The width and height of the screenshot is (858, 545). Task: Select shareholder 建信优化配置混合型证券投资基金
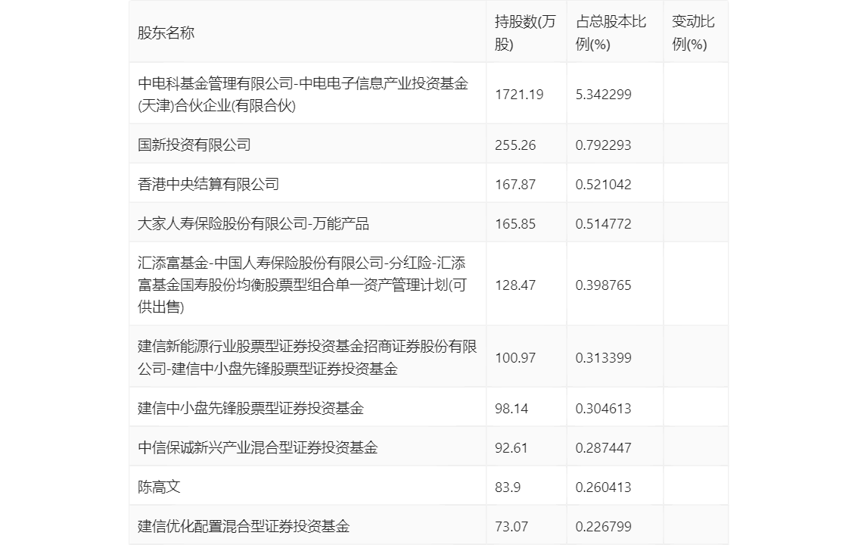click(244, 526)
